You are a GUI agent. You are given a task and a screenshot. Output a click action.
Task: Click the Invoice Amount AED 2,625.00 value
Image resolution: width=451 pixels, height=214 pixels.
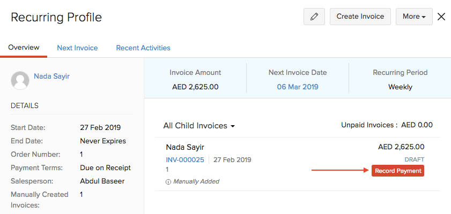(x=195, y=87)
